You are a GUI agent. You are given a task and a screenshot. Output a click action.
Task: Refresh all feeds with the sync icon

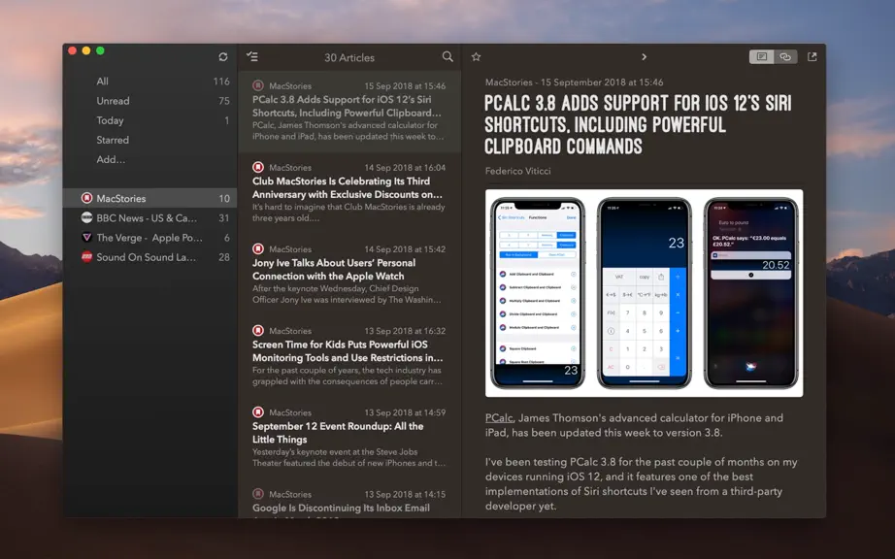click(223, 56)
